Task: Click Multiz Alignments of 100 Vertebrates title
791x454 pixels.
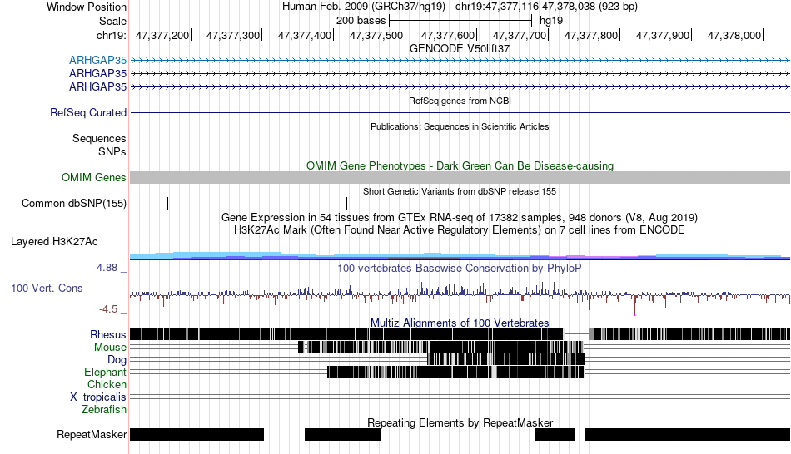Action: [460, 323]
